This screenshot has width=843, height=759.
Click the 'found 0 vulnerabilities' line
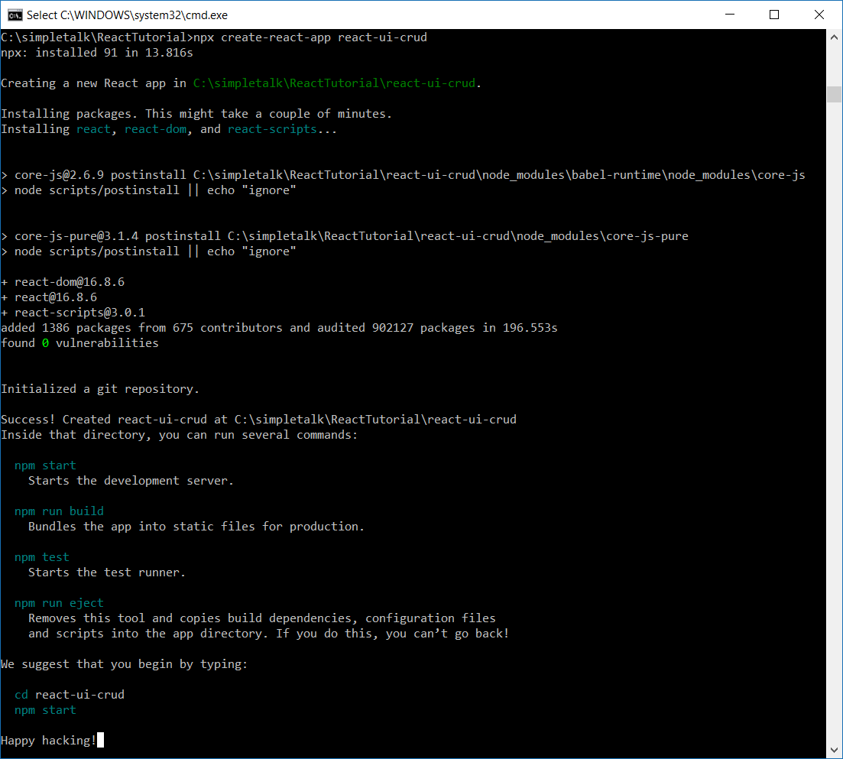click(79, 343)
